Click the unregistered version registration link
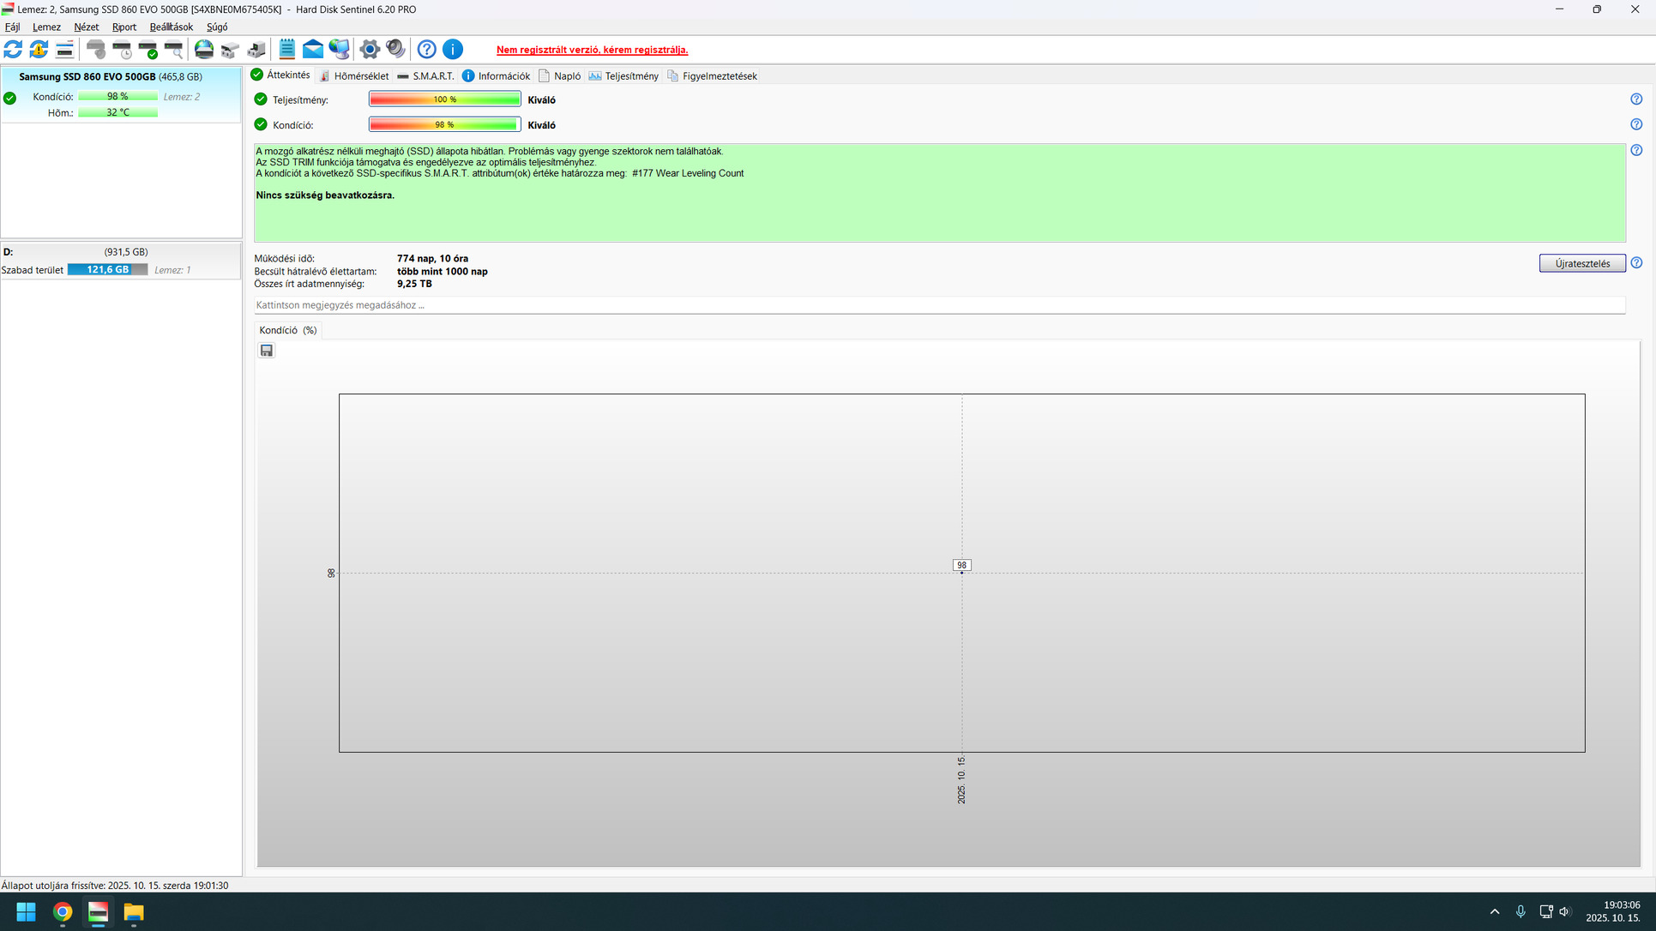The height and width of the screenshot is (931, 1656). (592, 50)
